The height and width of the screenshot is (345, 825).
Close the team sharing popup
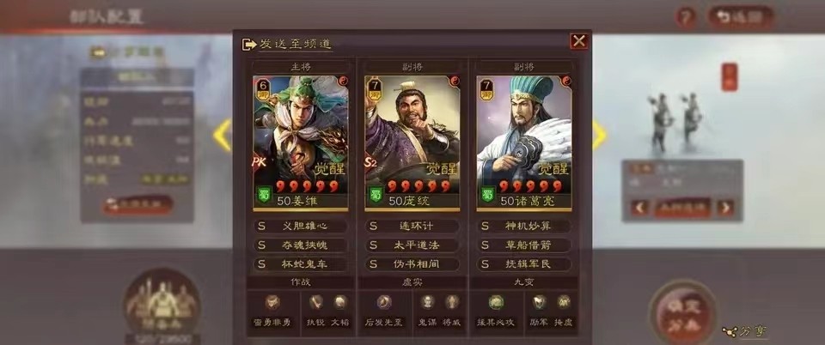(579, 41)
